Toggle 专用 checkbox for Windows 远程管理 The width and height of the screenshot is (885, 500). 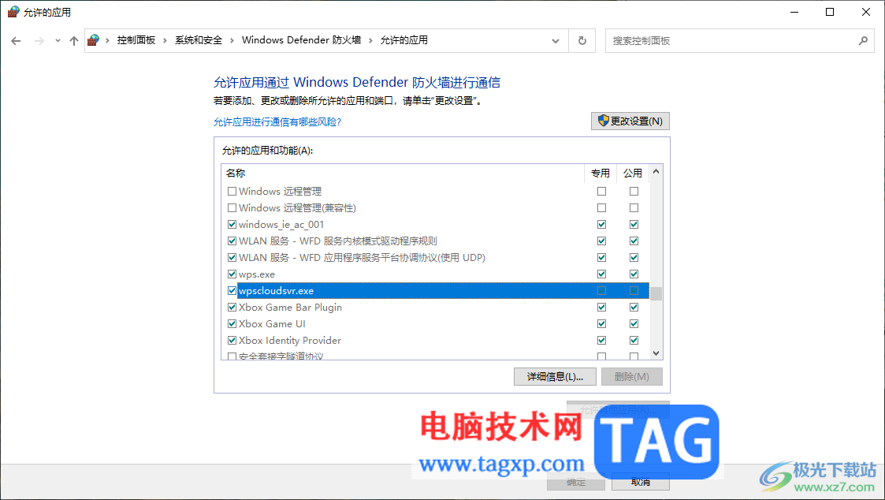[601, 192]
